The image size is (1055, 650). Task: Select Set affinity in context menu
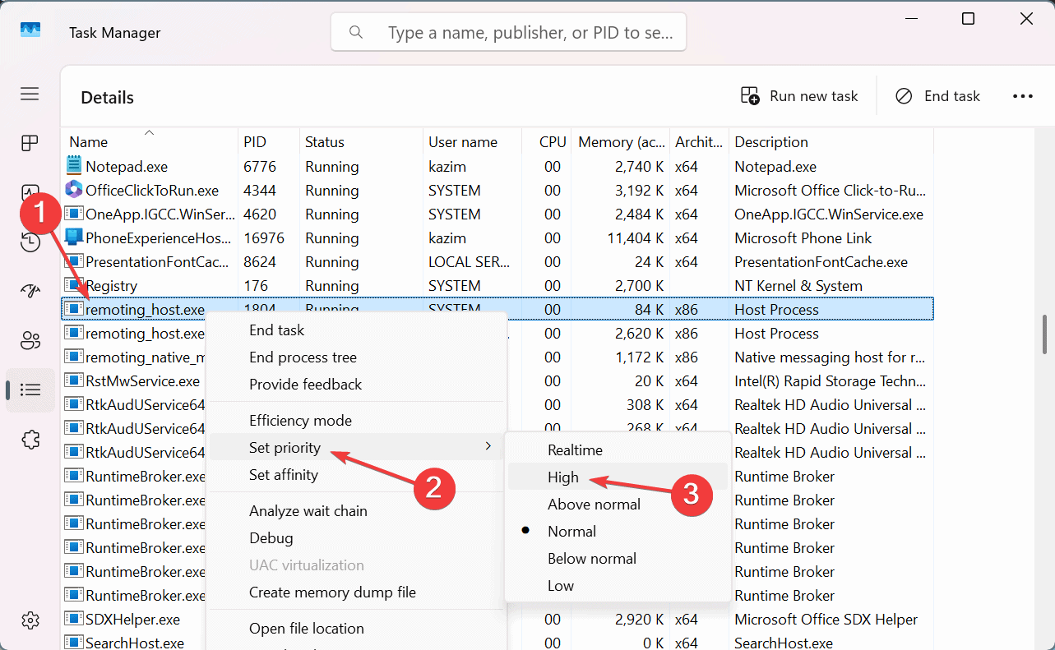284,475
